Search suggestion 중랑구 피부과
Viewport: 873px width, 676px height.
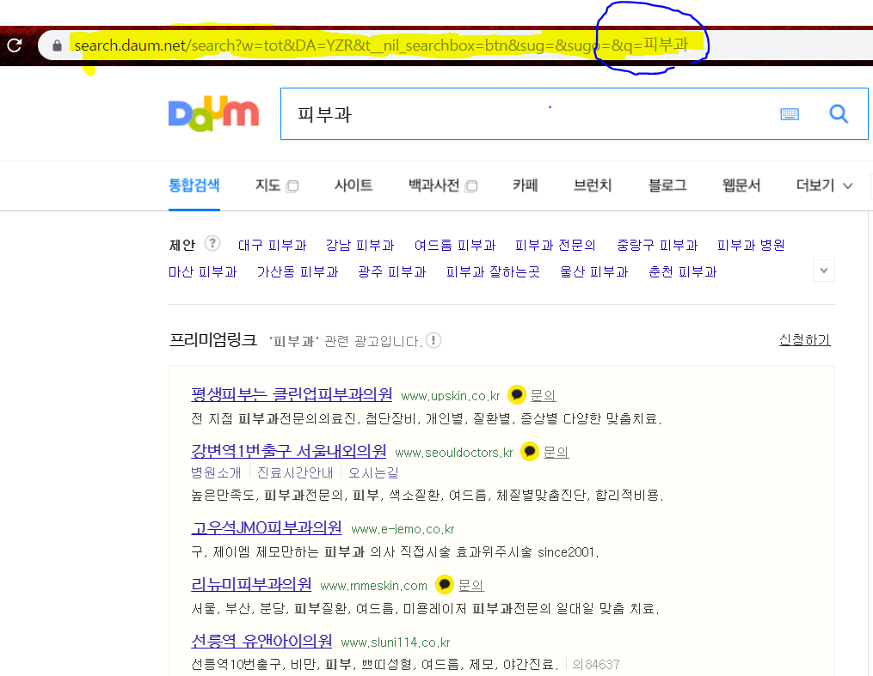(x=657, y=245)
